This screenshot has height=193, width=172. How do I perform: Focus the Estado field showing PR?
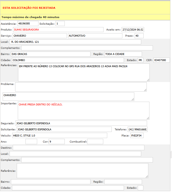(141, 60)
